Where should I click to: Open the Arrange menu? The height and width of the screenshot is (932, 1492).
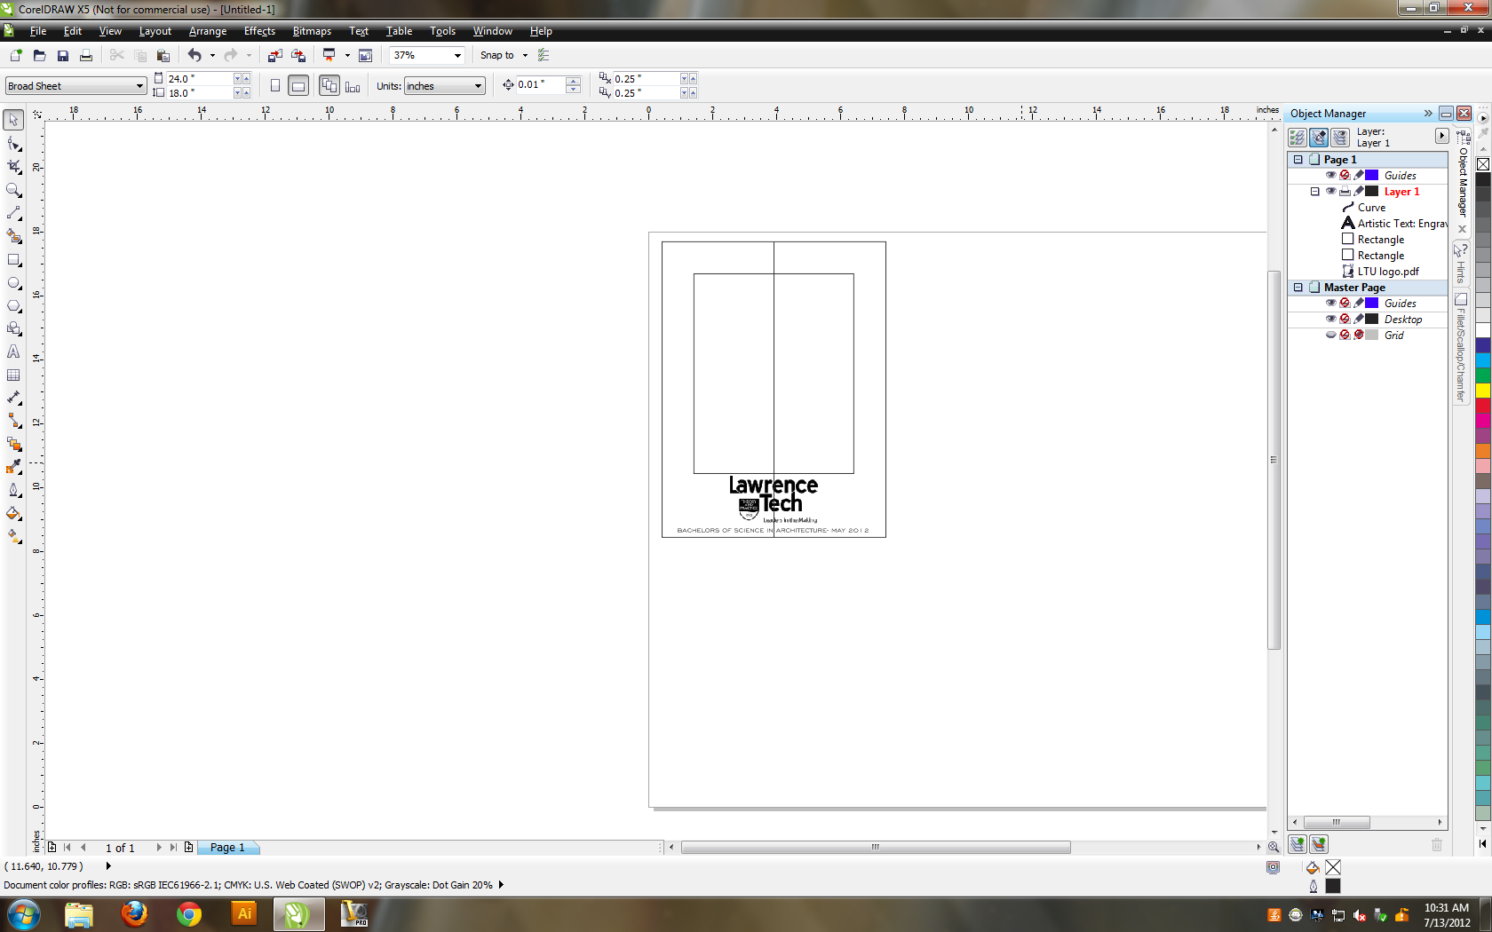coord(208,31)
